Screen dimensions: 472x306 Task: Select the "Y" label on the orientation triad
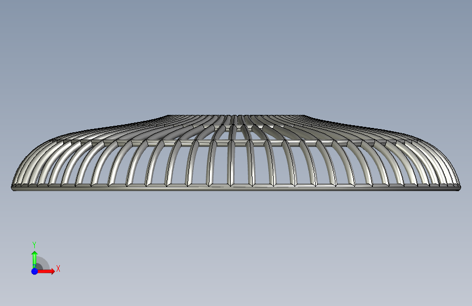coord(34,245)
